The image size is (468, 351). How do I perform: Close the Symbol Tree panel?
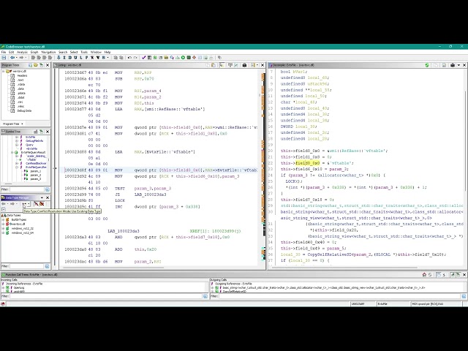(48, 132)
